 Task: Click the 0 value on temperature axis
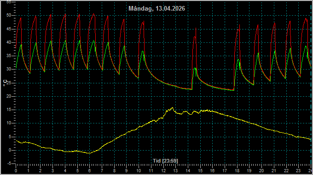pos(10,150)
